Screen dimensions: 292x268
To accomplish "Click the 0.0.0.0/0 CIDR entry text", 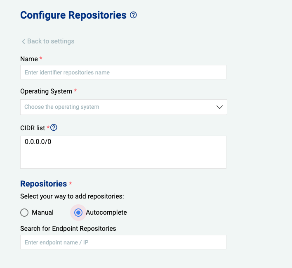I will 38,142.
